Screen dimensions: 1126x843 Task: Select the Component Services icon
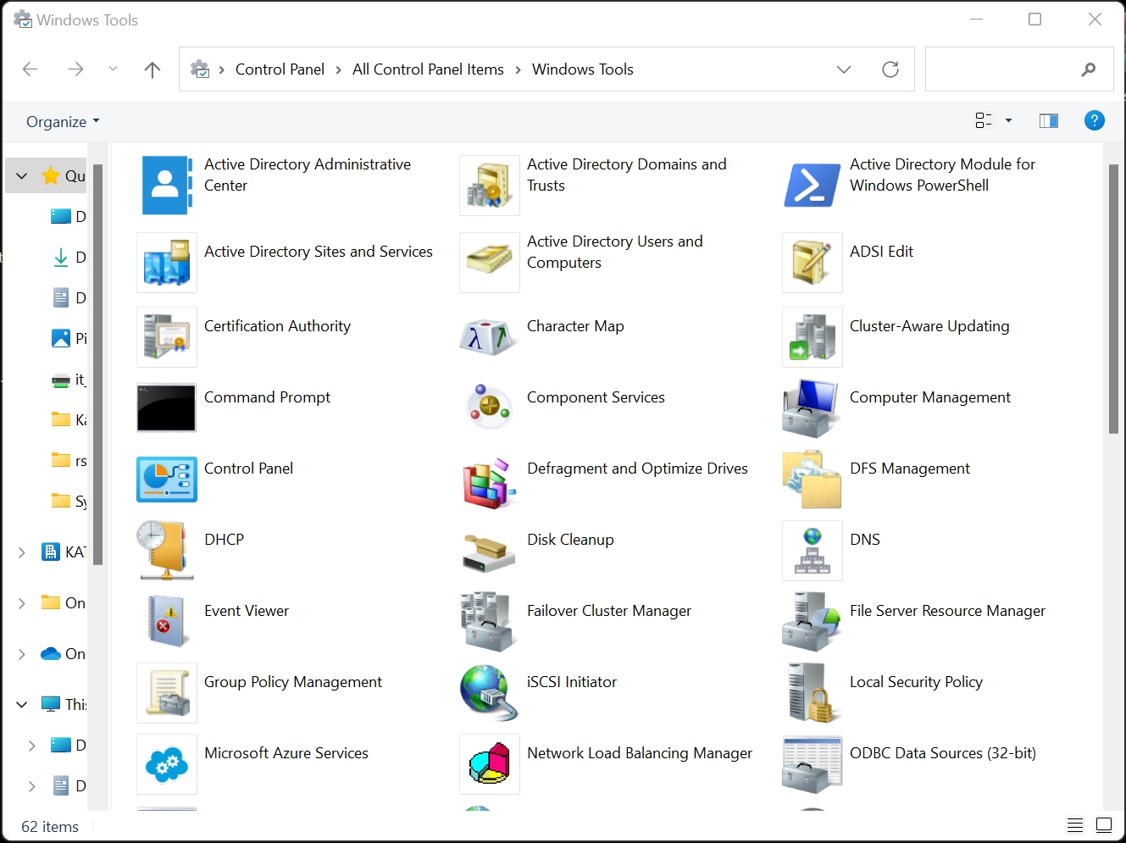pos(490,407)
